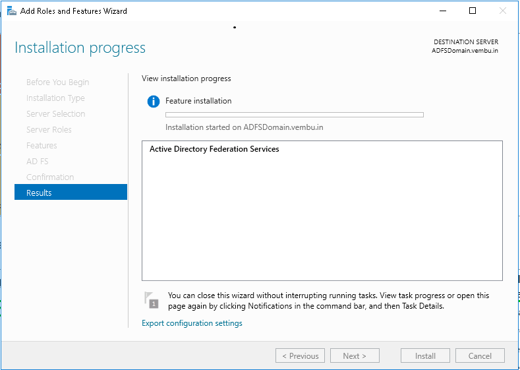
Task: Click the 'You can close this wizard' notice
Action: [329, 301]
